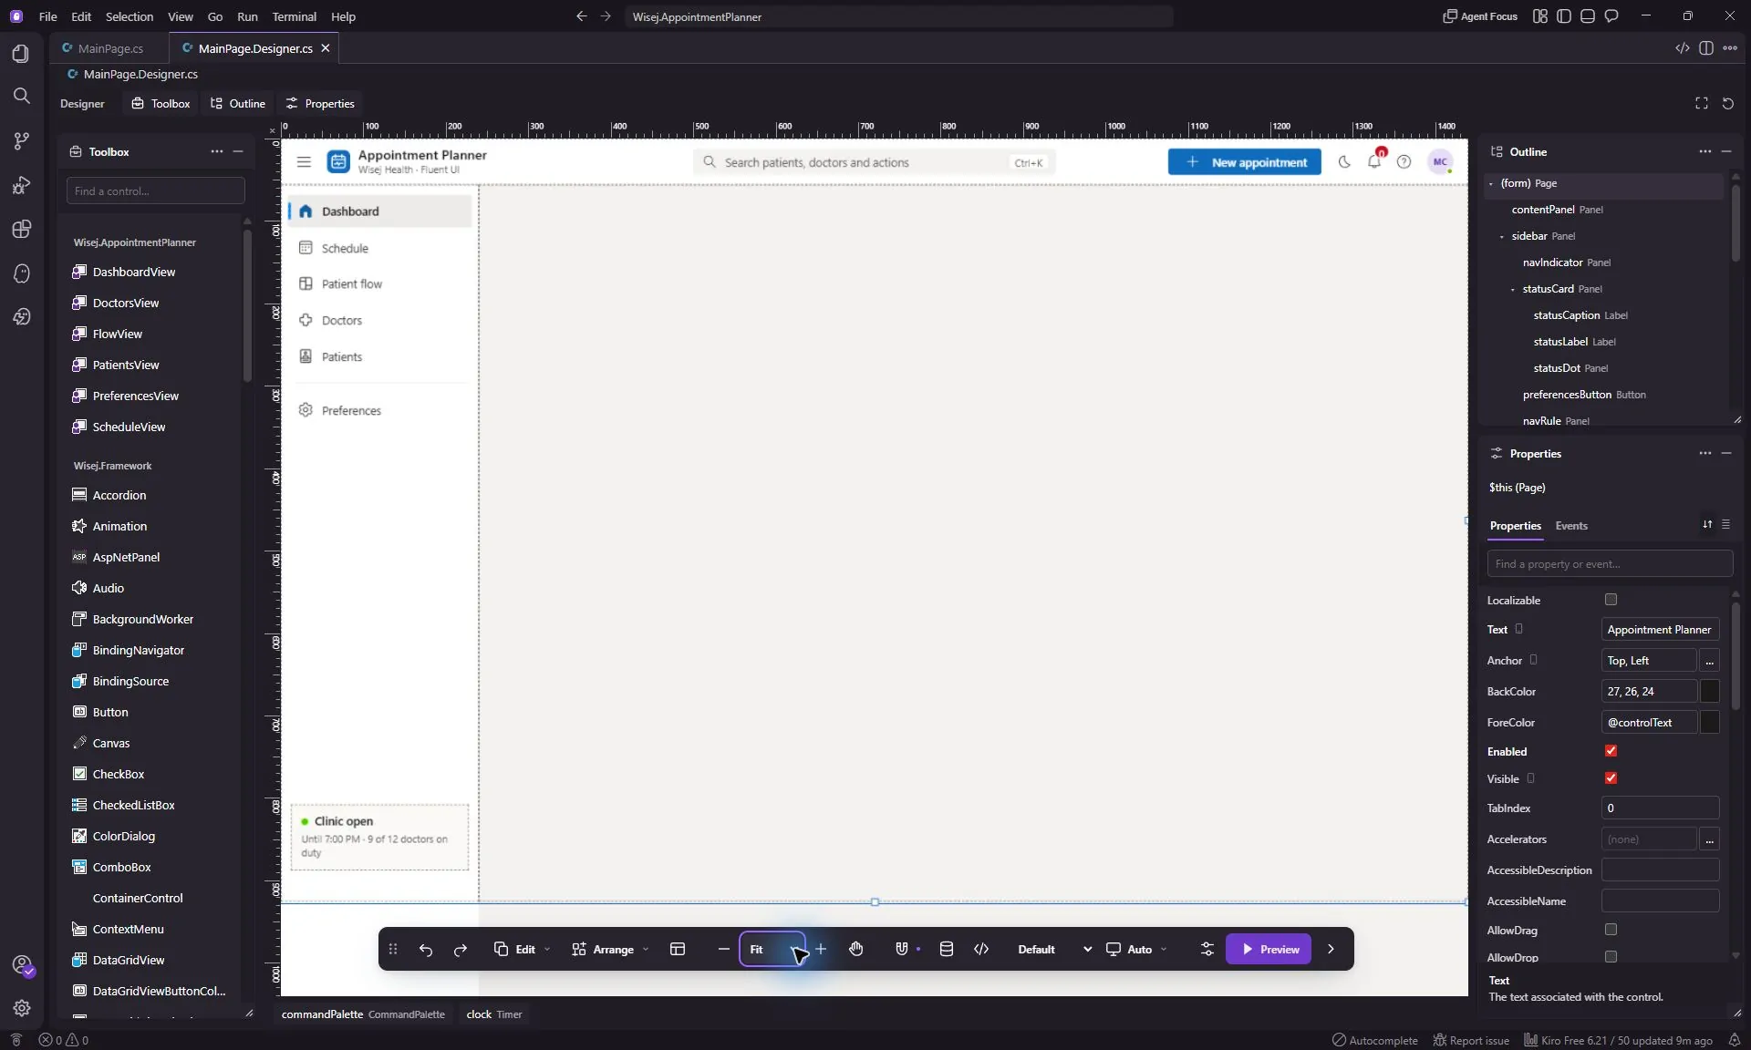Click the layout grid icon after Arrange
This screenshot has height=1050, width=1751.
[678, 949]
